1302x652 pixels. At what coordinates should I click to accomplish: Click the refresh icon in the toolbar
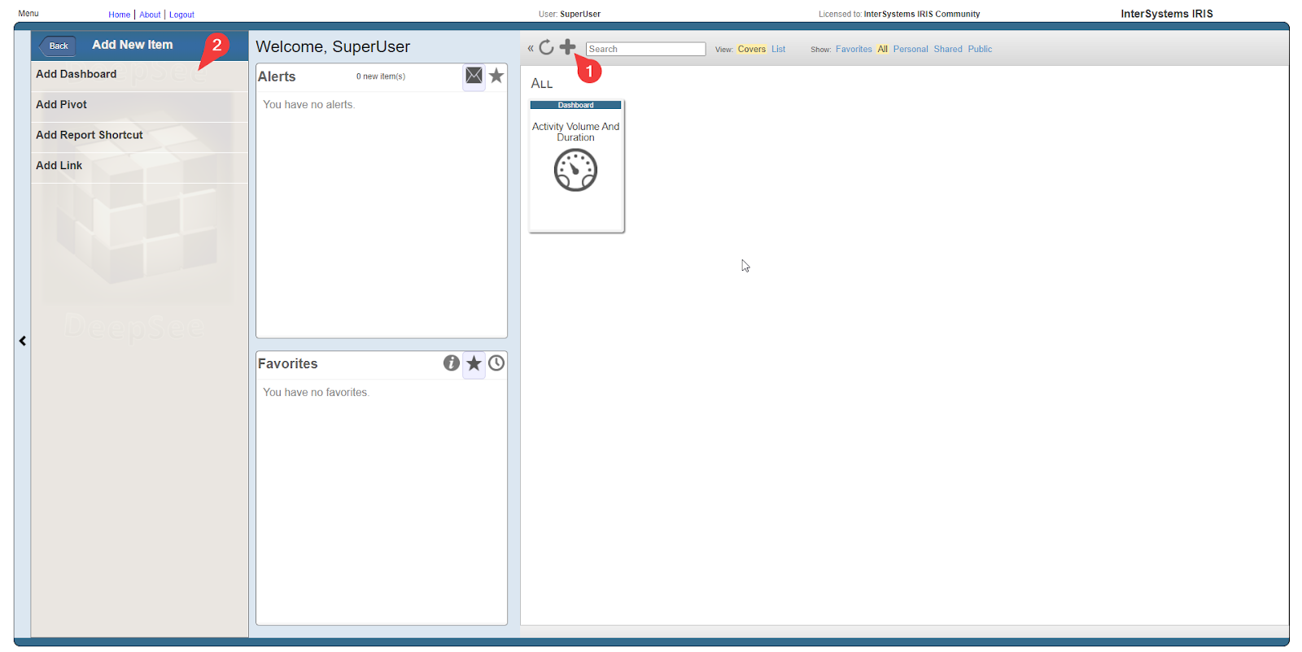(x=546, y=48)
